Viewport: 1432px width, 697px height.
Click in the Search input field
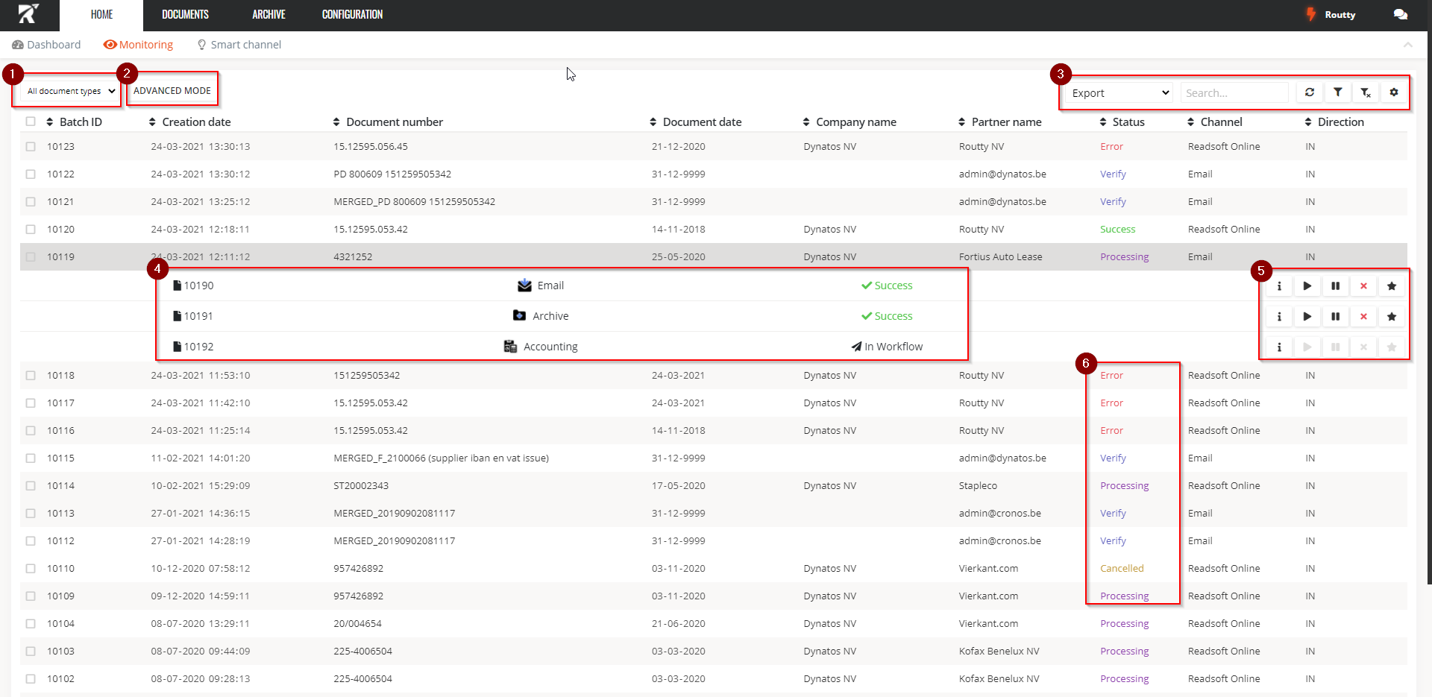tap(1234, 93)
